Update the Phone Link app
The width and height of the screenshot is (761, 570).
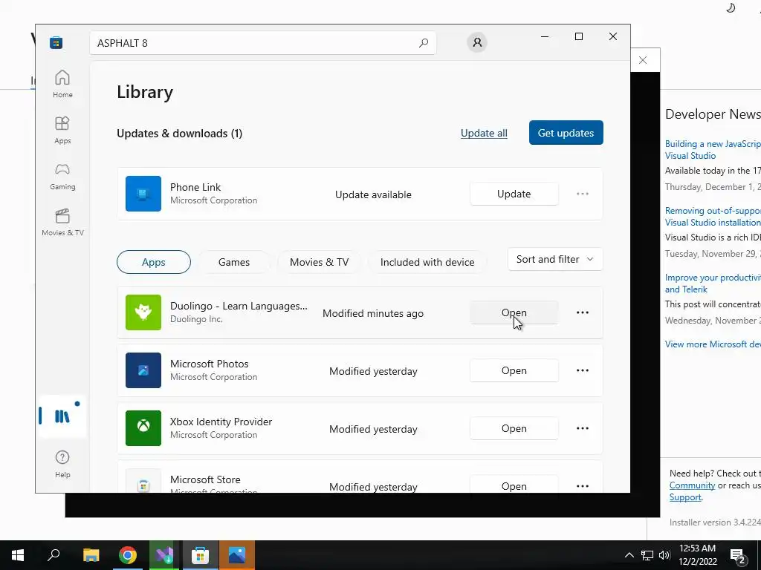coord(514,194)
